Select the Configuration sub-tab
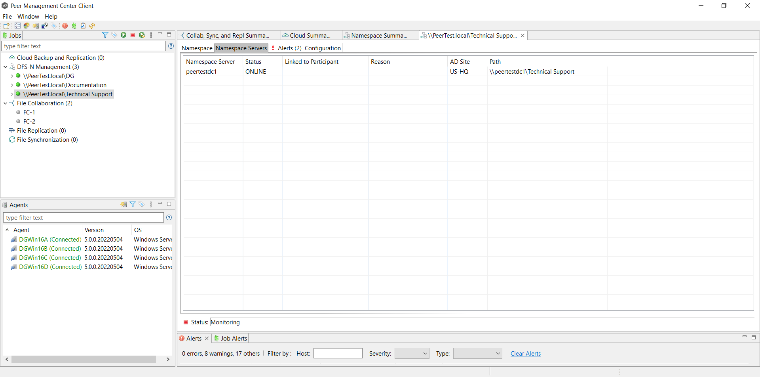The width and height of the screenshot is (760, 377). click(323, 48)
